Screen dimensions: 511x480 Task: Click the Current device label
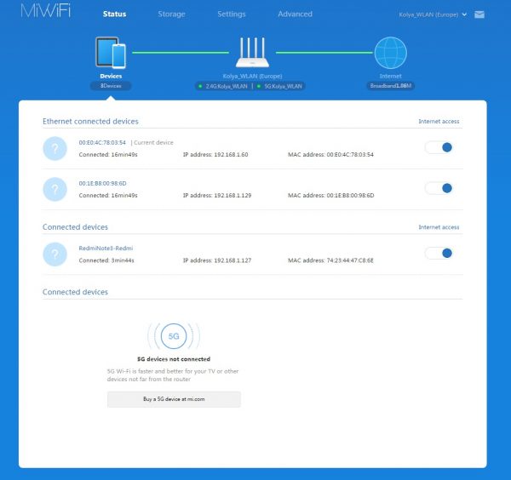point(153,143)
